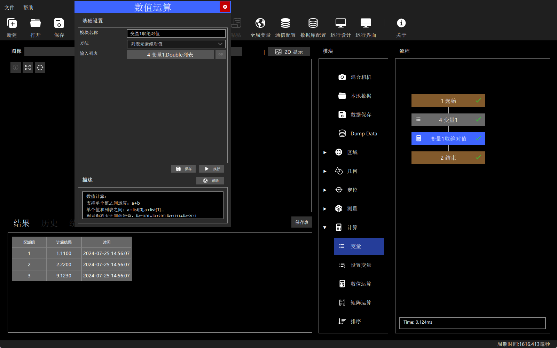Toggle the 2D 显示 view button
Image resolution: width=557 pixels, height=348 pixels.
pyautogui.click(x=289, y=52)
